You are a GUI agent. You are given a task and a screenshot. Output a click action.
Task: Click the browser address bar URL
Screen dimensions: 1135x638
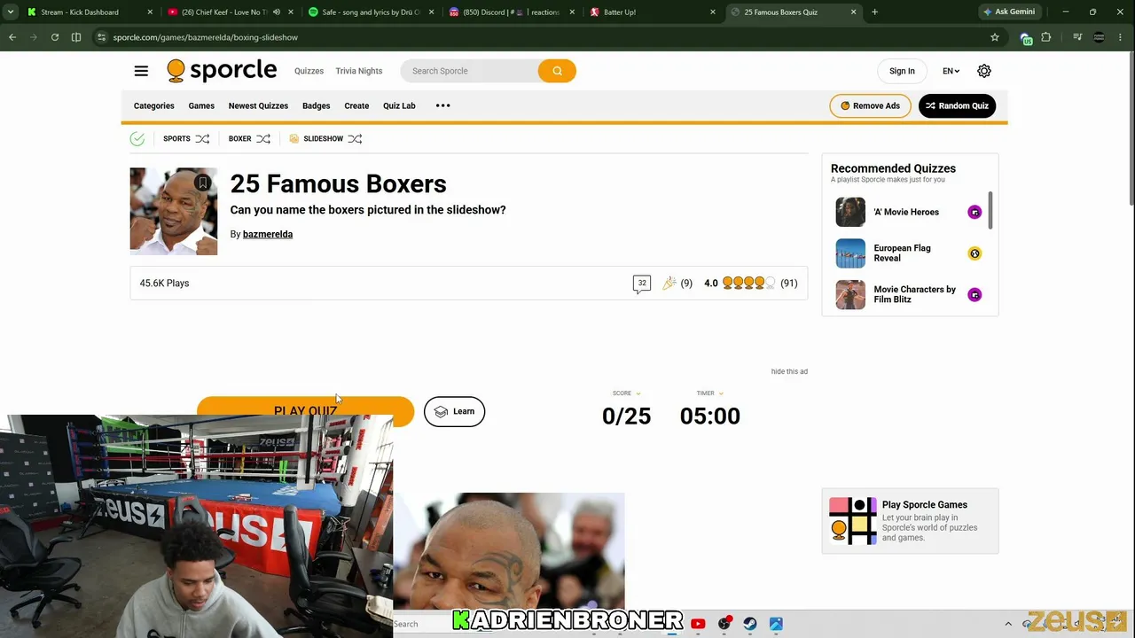pyautogui.click(x=206, y=37)
